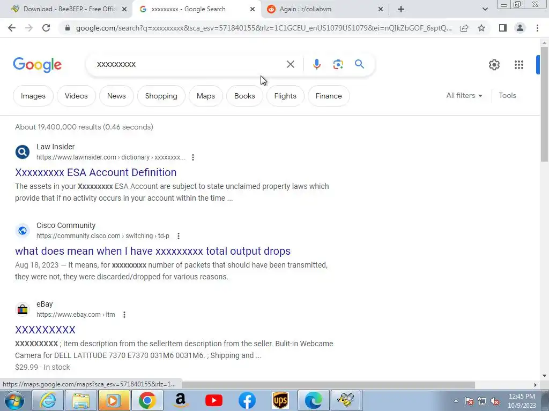The width and height of the screenshot is (549, 411).
Task: Open Facebook shortcut on the taskbar
Action: pos(247,400)
